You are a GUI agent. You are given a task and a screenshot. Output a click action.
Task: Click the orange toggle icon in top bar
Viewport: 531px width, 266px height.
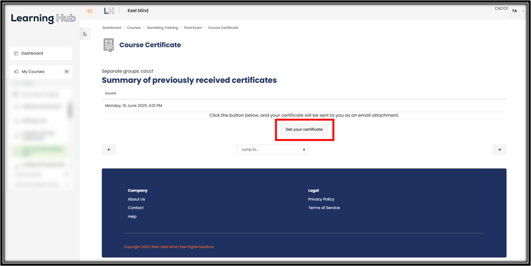coord(90,11)
